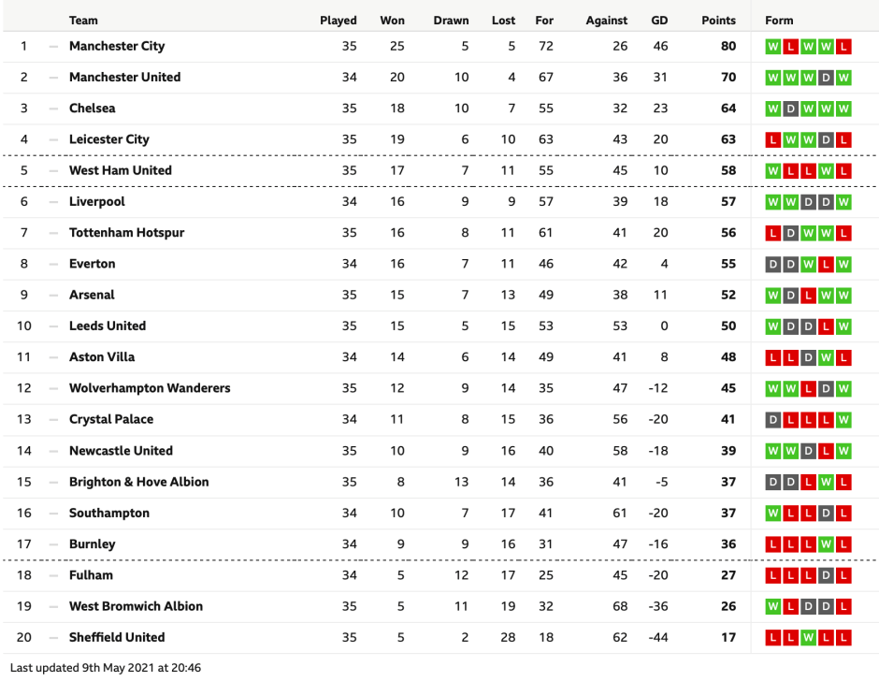Open the Tottenham Hotspur team page
This screenshot has height=681, width=879.
click(126, 233)
